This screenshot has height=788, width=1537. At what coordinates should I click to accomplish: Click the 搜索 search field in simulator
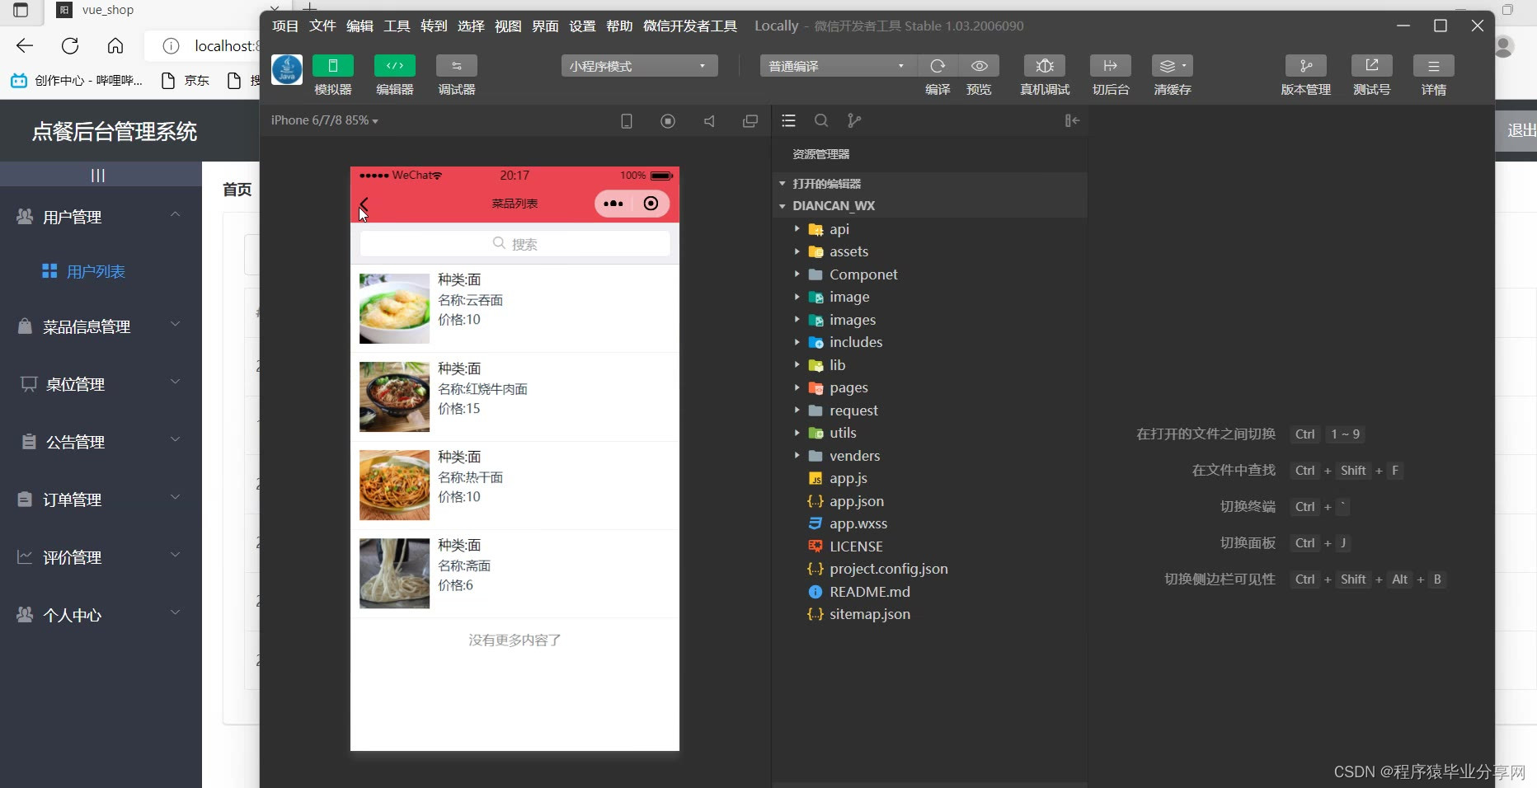coord(515,244)
